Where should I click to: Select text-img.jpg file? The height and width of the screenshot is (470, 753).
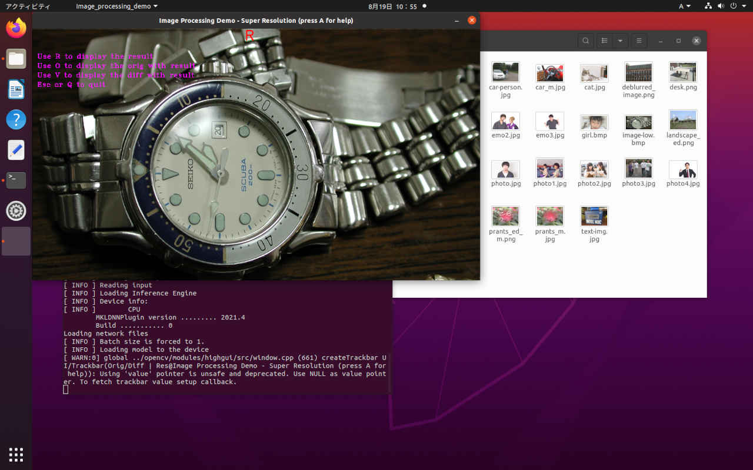pyautogui.click(x=594, y=225)
